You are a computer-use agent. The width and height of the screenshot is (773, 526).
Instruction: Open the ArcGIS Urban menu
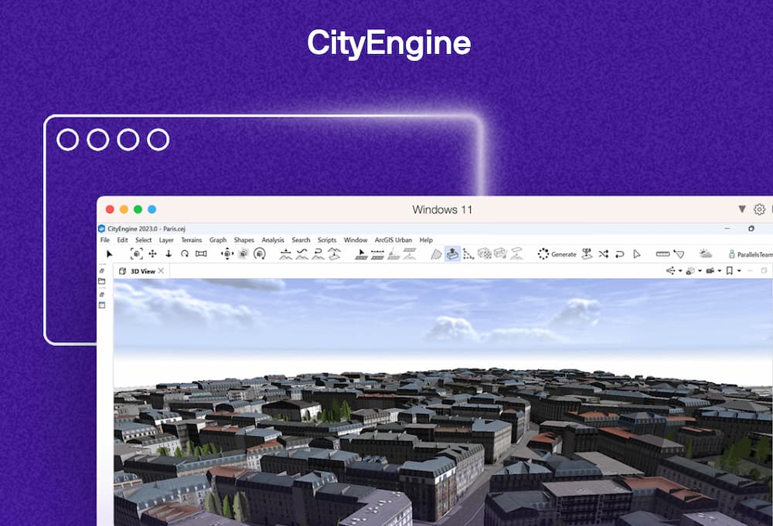(393, 240)
